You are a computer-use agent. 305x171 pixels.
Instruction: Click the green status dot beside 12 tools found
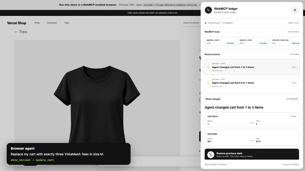(x=205, y=23)
